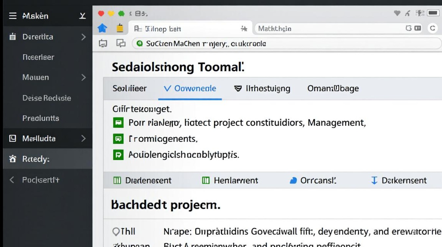Click the yellow bookmark icon beside home
442x247 pixels.
tap(120, 28)
